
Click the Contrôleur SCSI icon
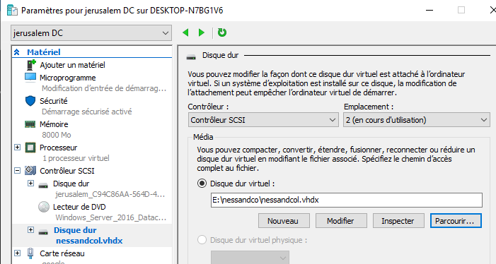click(x=30, y=171)
